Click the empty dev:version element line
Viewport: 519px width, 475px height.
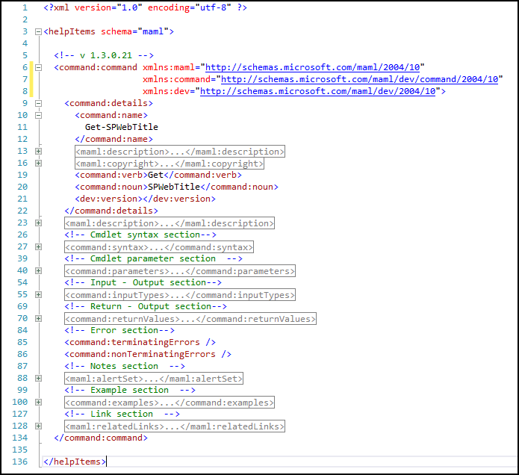point(145,199)
